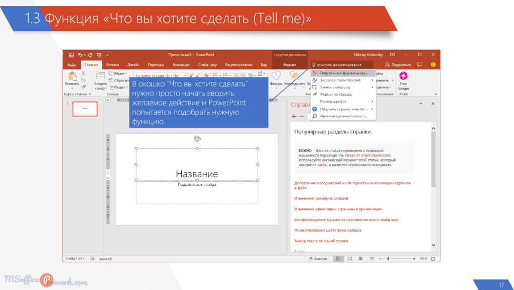Click the text direction icon
Viewport: 514px width, 290px height.
(261, 74)
